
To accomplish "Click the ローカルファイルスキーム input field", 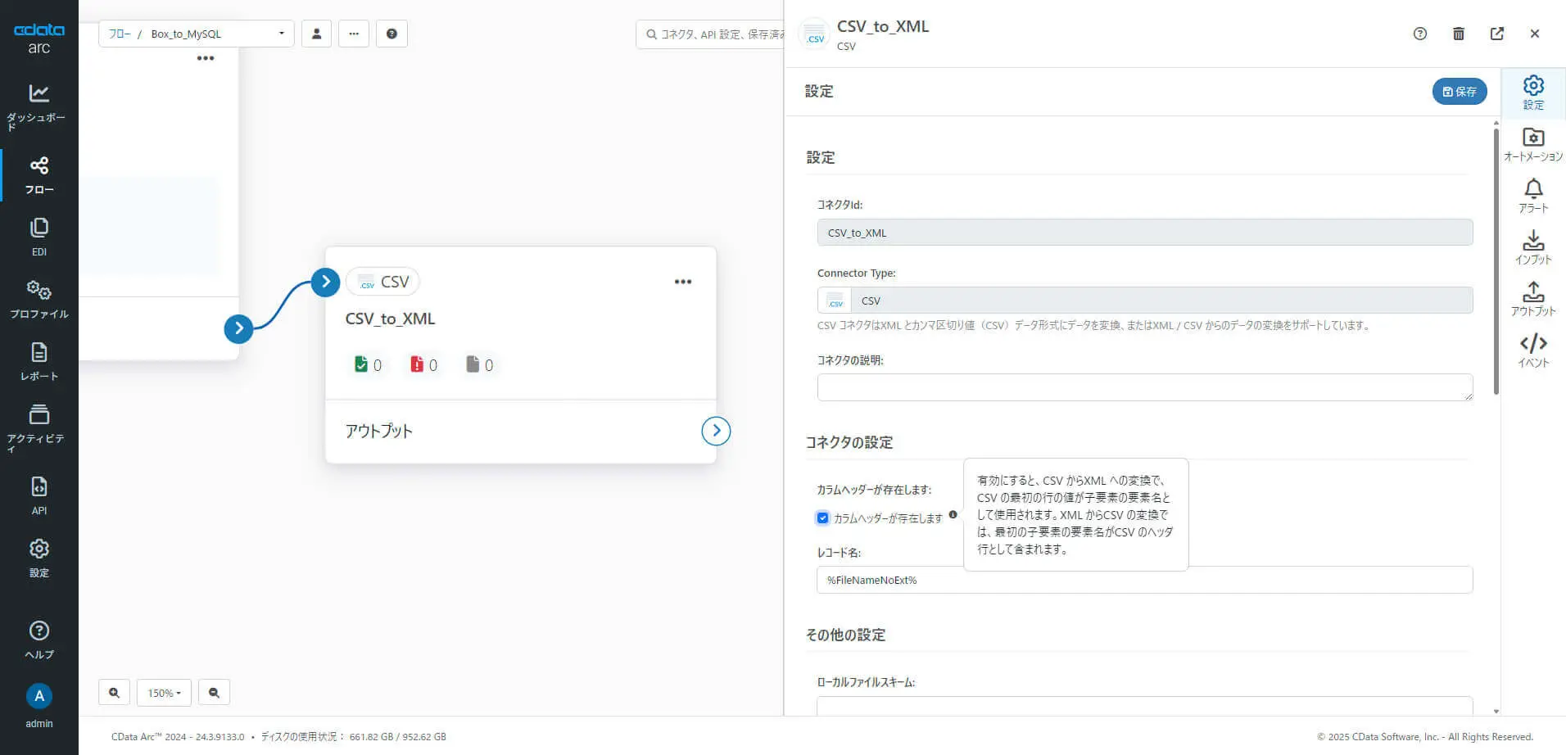I will pyautogui.click(x=1145, y=705).
